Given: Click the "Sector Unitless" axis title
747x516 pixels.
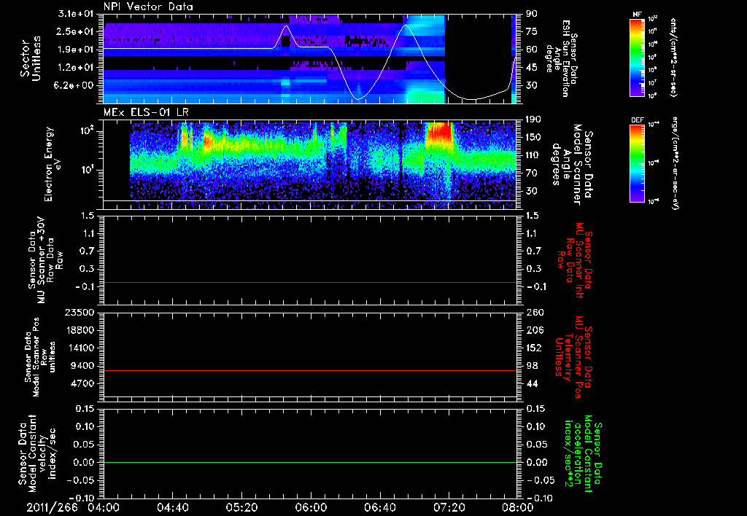Looking at the screenshot, I should (31, 58).
